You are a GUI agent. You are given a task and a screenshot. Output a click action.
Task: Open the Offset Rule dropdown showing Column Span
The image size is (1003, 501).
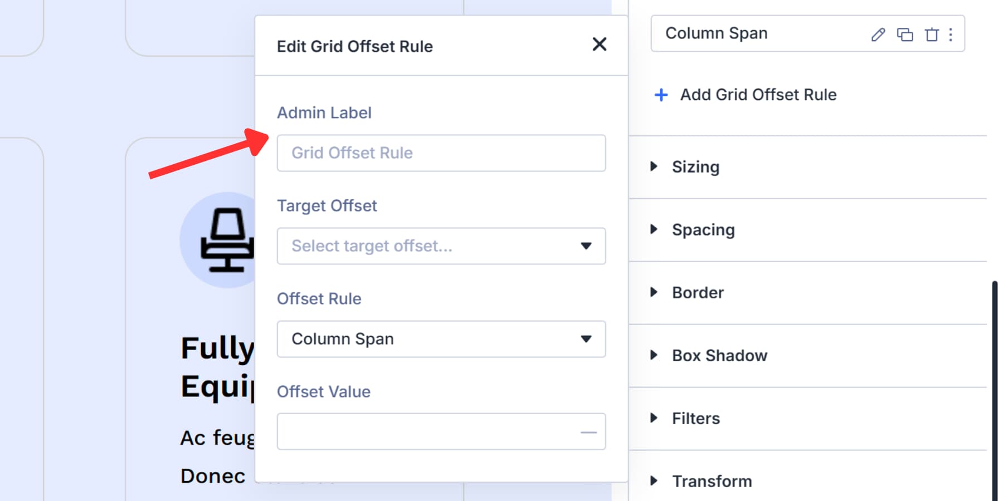pyautogui.click(x=441, y=339)
